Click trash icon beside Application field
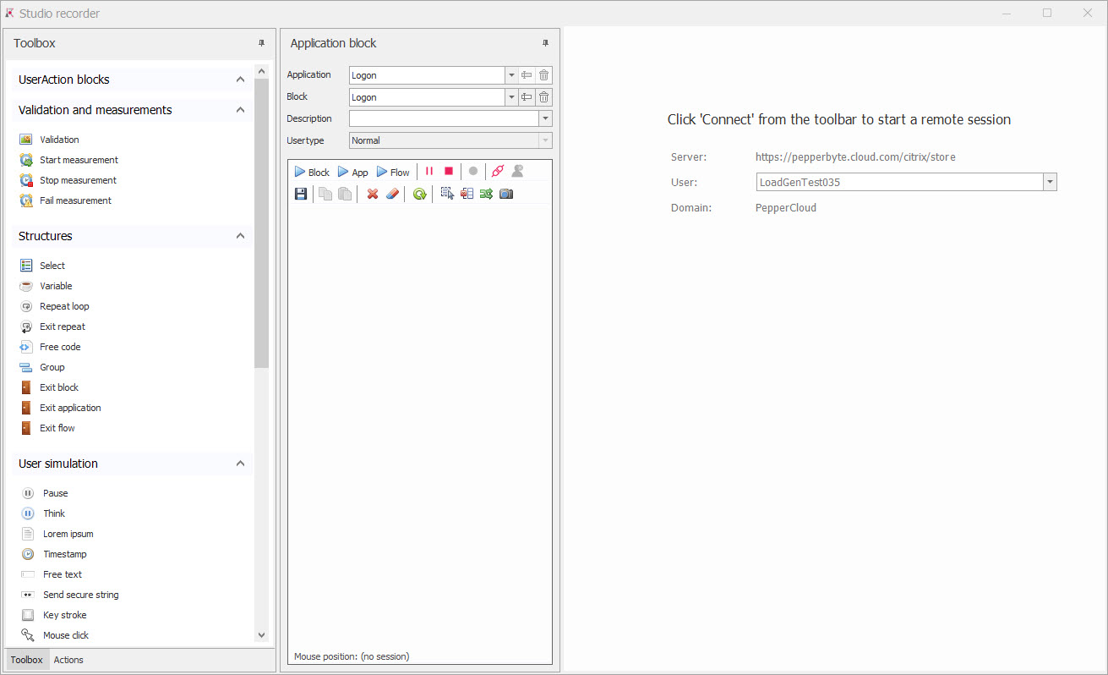The image size is (1108, 675). tap(544, 75)
